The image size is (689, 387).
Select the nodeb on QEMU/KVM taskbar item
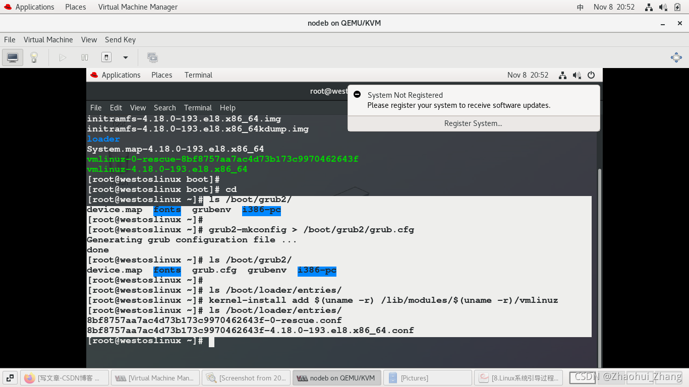[x=336, y=377]
